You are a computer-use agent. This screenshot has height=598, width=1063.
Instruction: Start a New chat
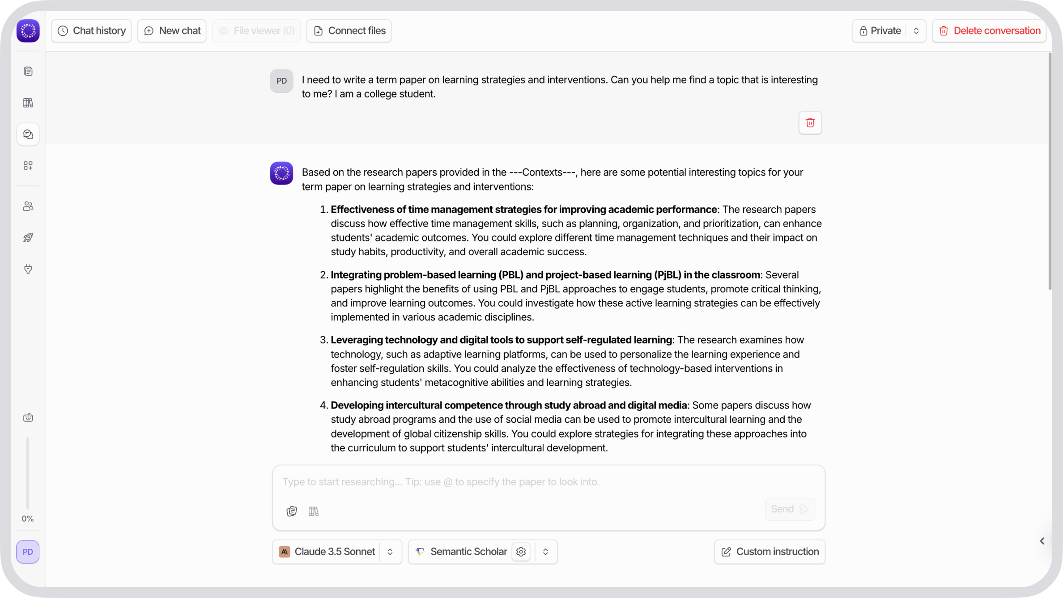coord(172,31)
